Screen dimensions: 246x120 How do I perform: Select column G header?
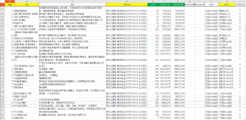(x=178, y=2)
